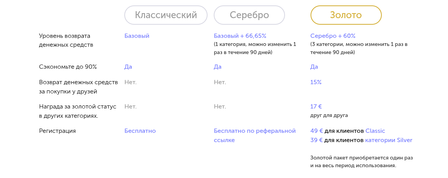
Task: Select the Классический plan button
Action: coord(166,15)
